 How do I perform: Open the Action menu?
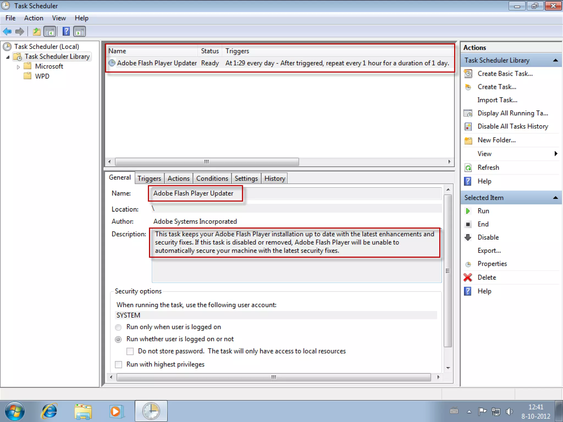[34, 18]
